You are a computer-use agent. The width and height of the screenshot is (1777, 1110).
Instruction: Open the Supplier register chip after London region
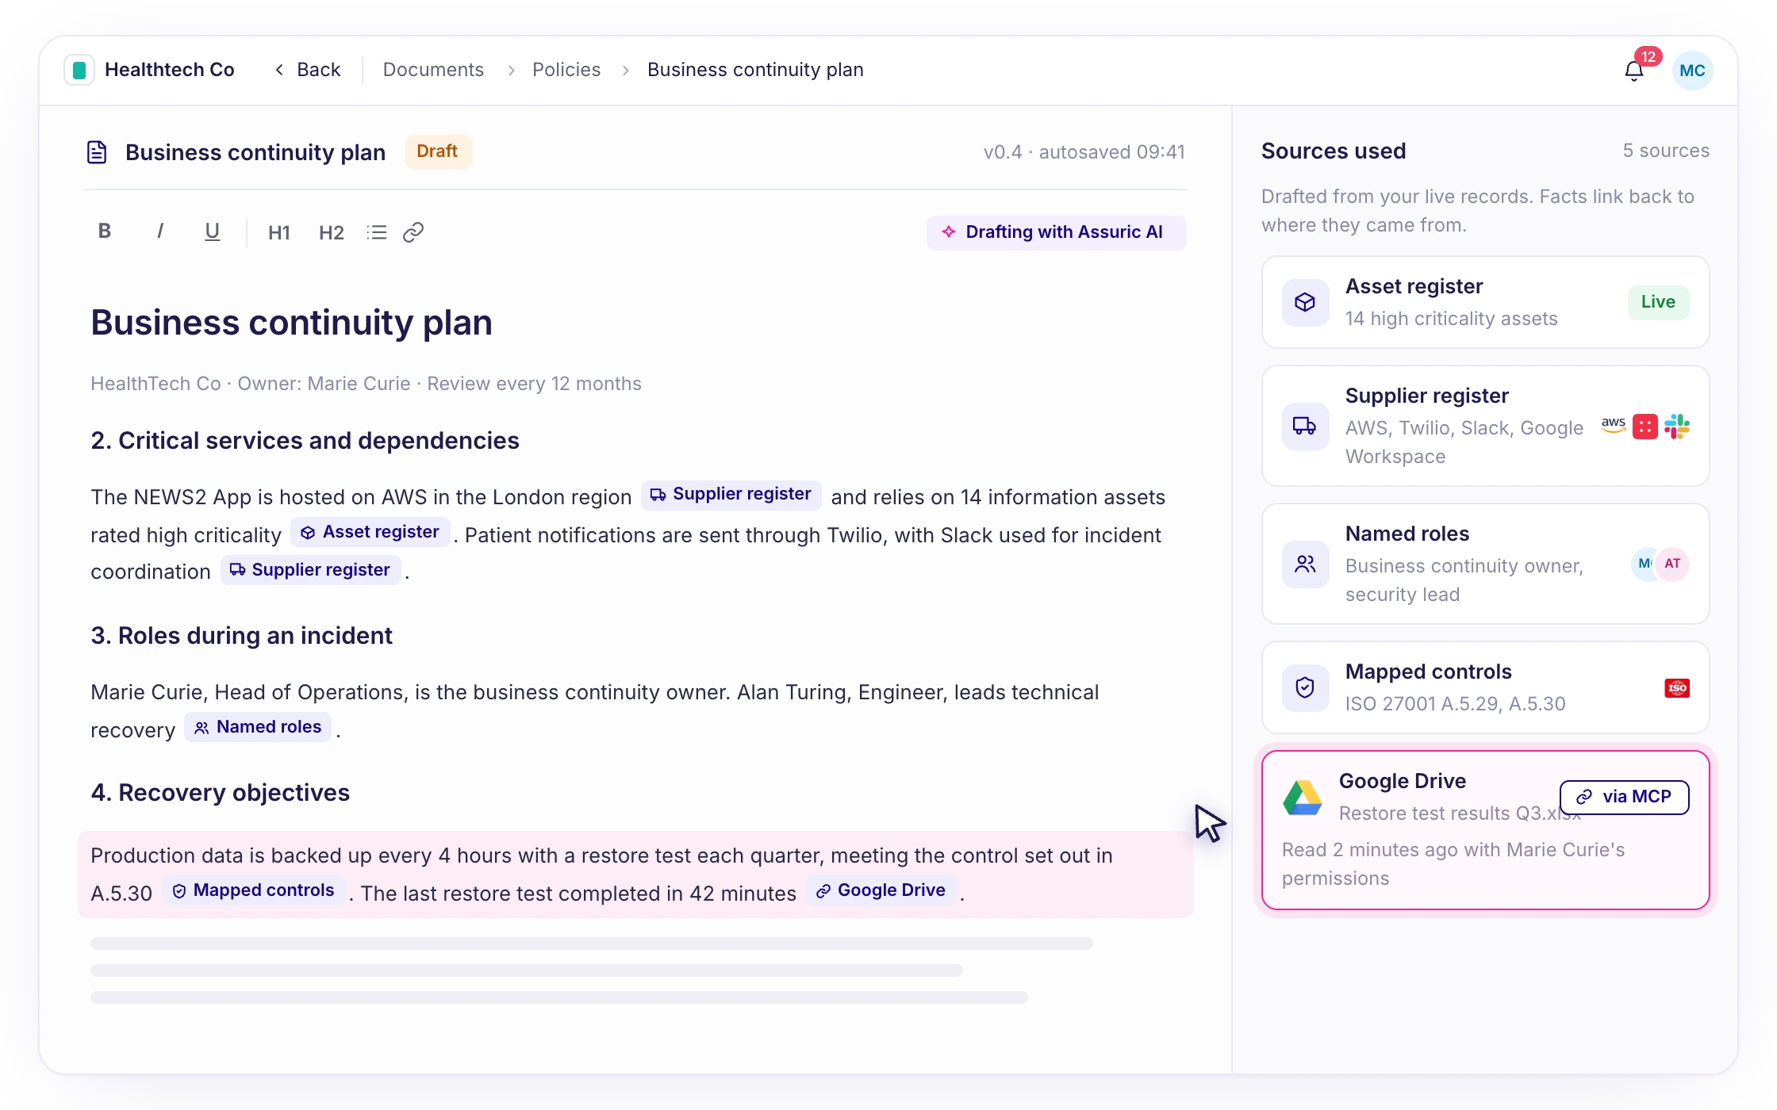point(731,495)
